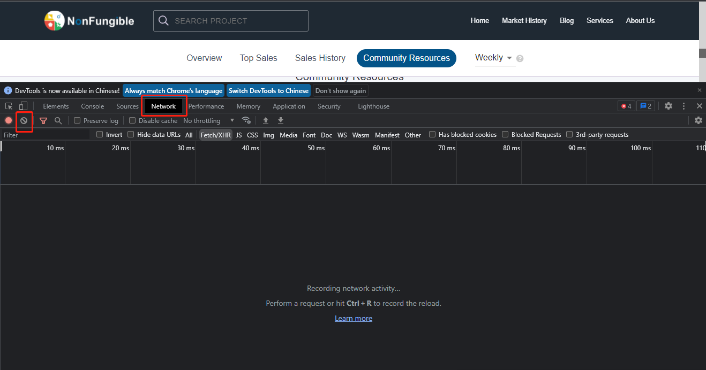Image resolution: width=706 pixels, height=370 pixels.
Task: Click Switch DevTools to Chinese button
Action: pyautogui.click(x=268, y=91)
